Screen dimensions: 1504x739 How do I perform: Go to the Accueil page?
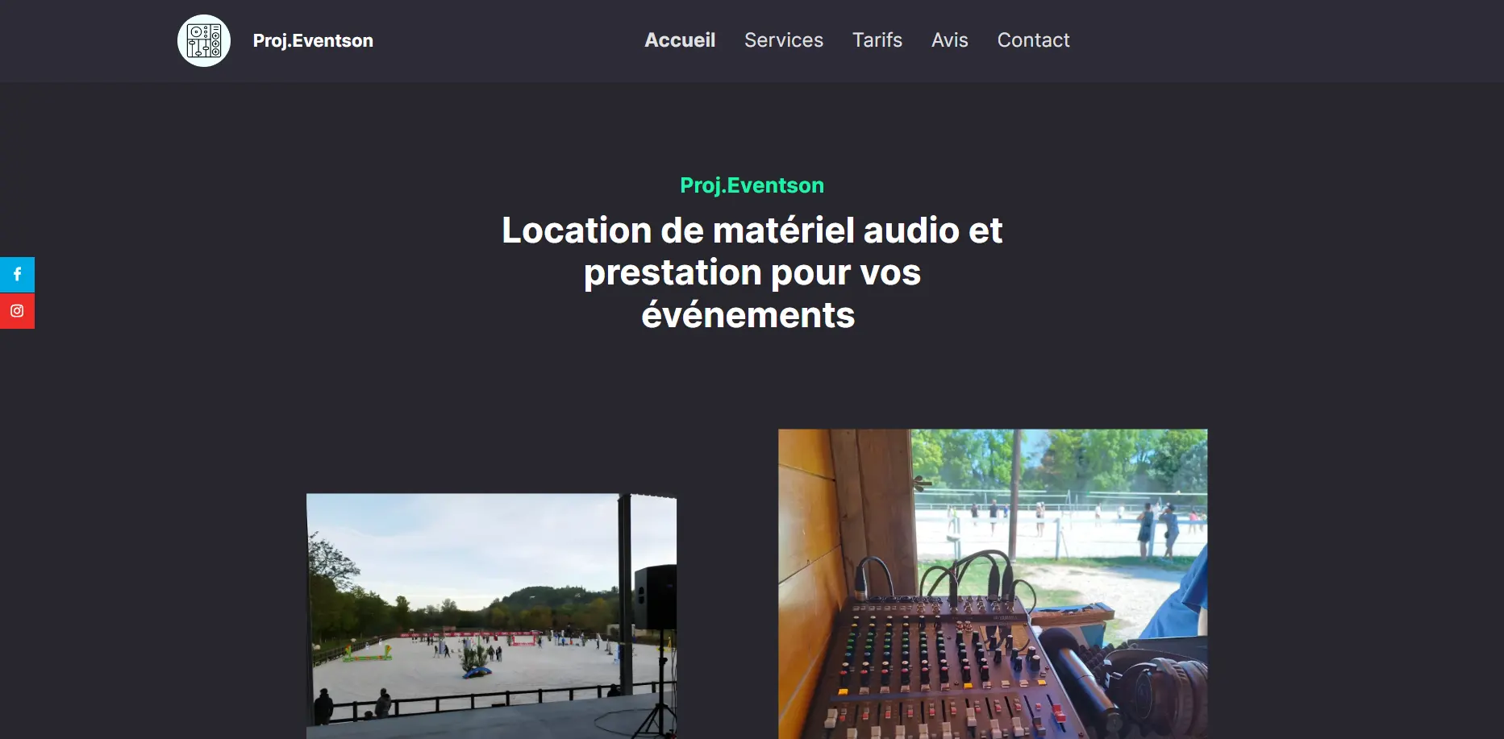(679, 40)
